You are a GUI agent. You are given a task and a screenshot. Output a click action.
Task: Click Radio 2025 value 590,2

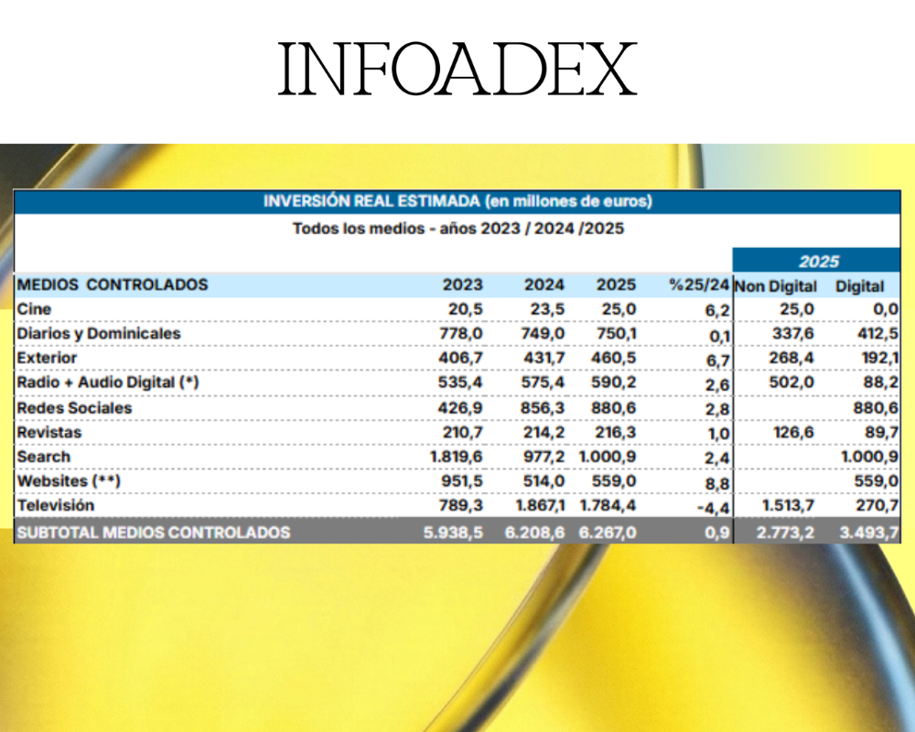(x=614, y=382)
